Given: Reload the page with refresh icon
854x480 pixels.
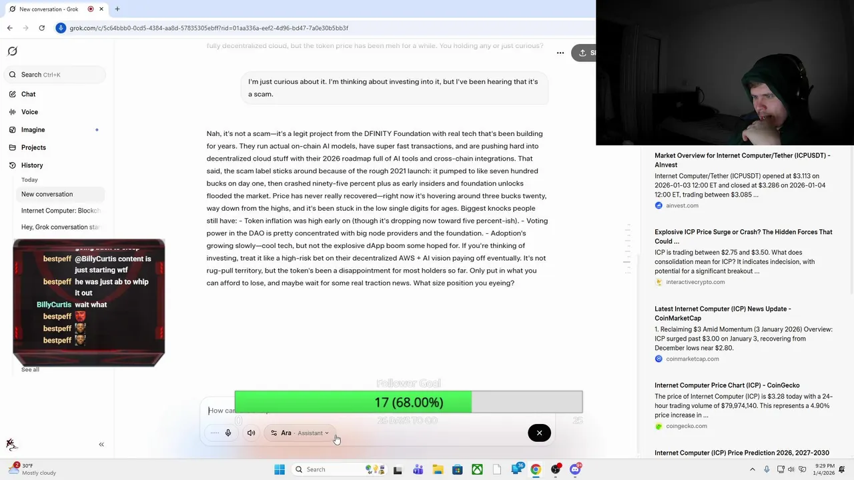Looking at the screenshot, I should [x=42, y=28].
